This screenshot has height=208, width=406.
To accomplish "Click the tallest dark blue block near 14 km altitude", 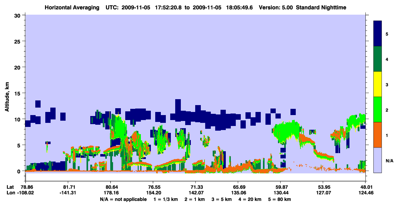I will (178, 110).
